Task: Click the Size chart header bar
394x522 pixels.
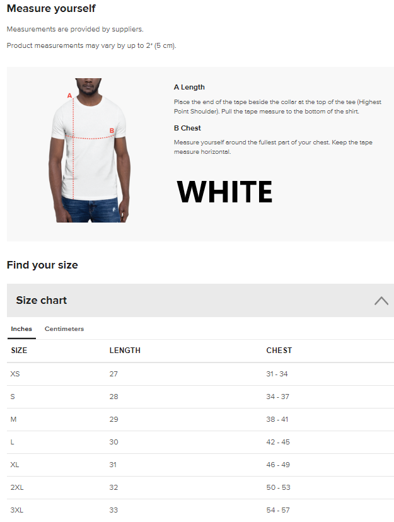Action: click(189, 301)
